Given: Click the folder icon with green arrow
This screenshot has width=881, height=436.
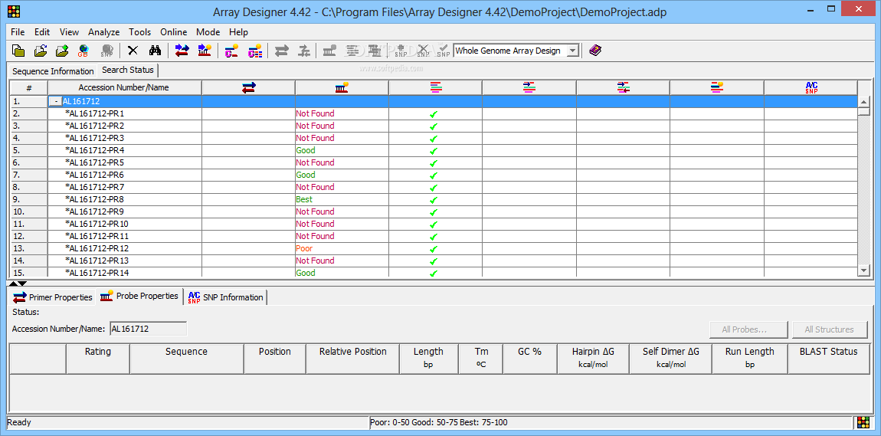Looking at the screenshot, I should 62,51.
